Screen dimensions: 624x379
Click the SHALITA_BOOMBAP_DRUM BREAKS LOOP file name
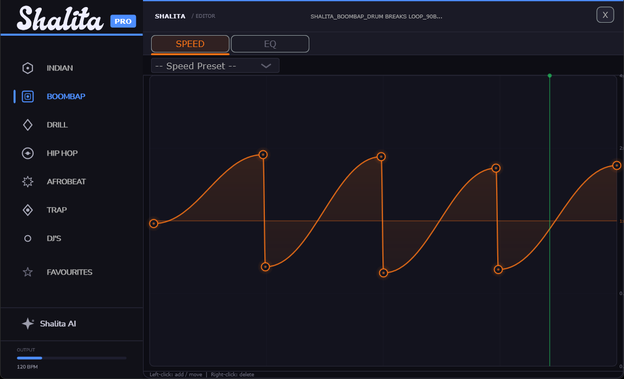tap(376, 16)
